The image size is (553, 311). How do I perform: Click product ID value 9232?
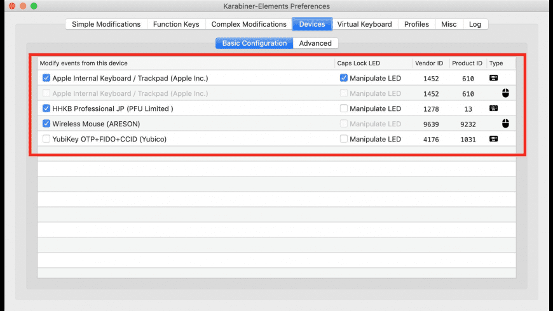pos(468,124)
